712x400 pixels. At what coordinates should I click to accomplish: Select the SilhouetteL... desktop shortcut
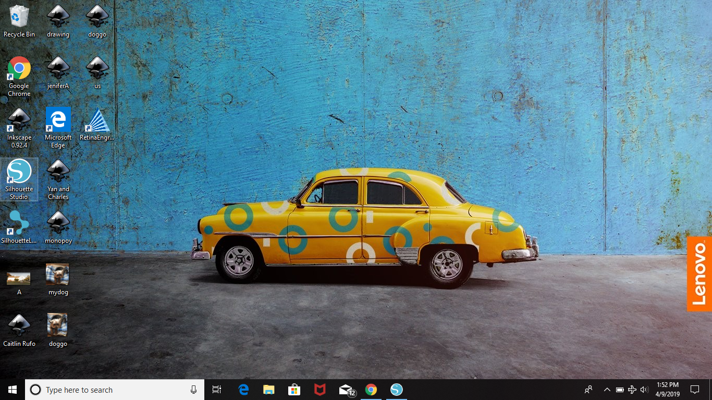19,228
